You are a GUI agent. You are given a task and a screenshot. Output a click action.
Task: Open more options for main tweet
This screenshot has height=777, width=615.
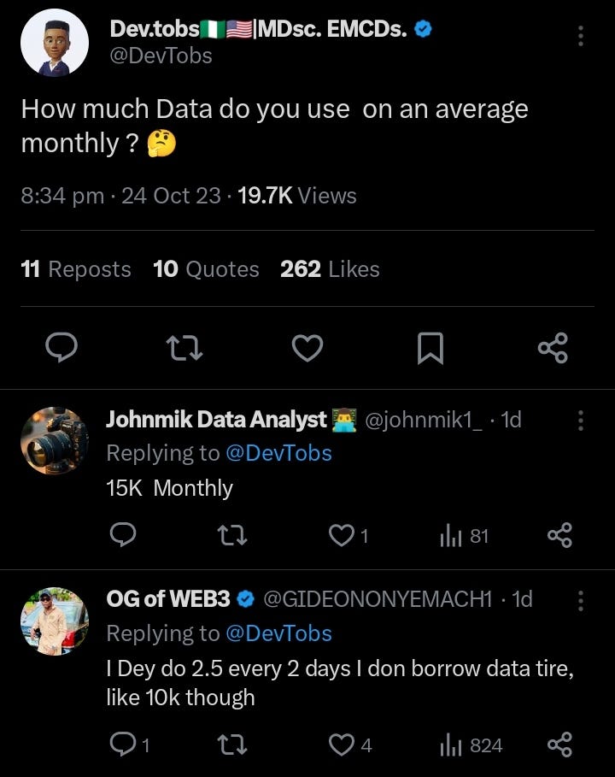click(581, 36)
